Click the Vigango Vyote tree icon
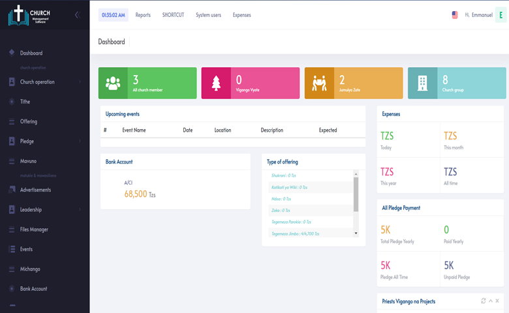The width and height of the screenshot is (509, 313). pyautogui.click(x=216, y=83)
